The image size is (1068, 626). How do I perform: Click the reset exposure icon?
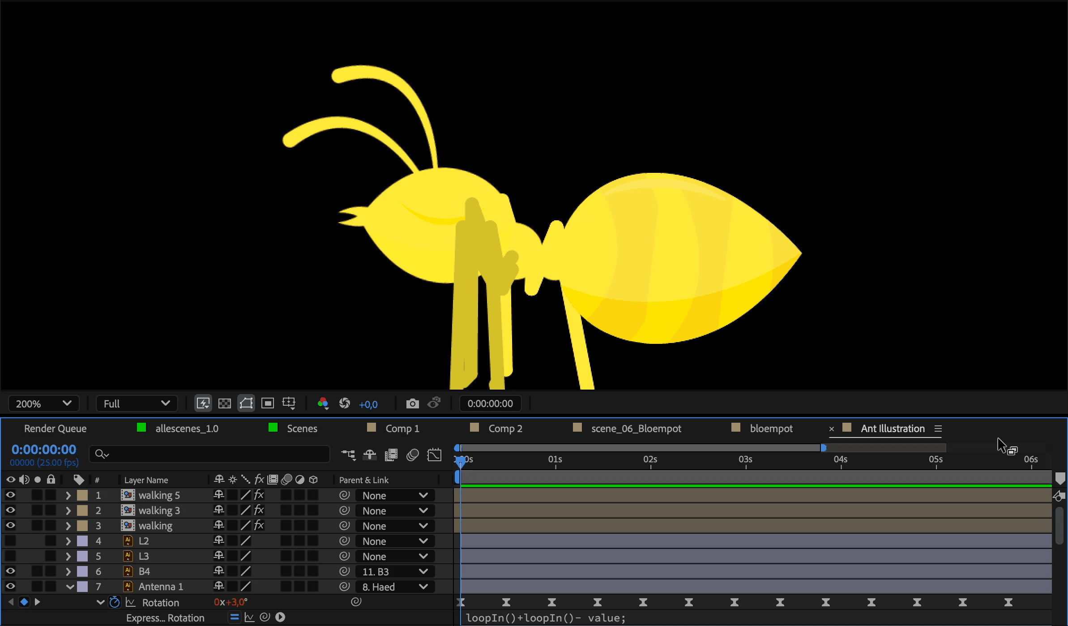(x=345, y=404)
